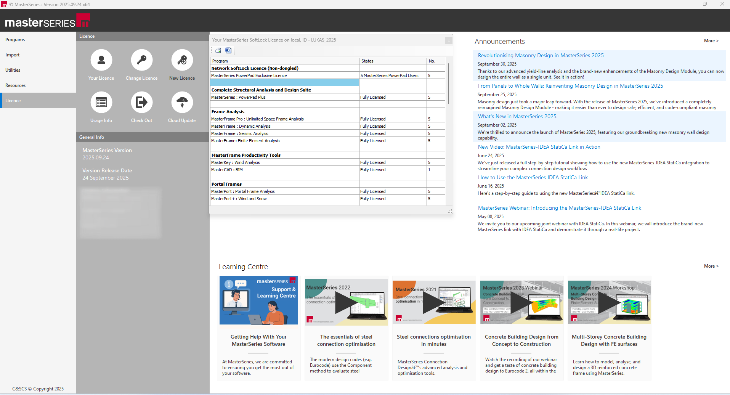Close the SoftLock Licence panel
The width and height of the screenshot is (730, 395).
click(x=449, y=40)
